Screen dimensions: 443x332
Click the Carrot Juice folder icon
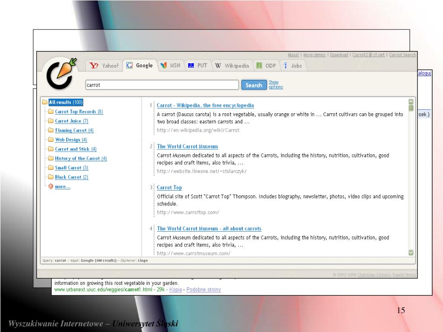pyautogui.click(x=51, y=121)
